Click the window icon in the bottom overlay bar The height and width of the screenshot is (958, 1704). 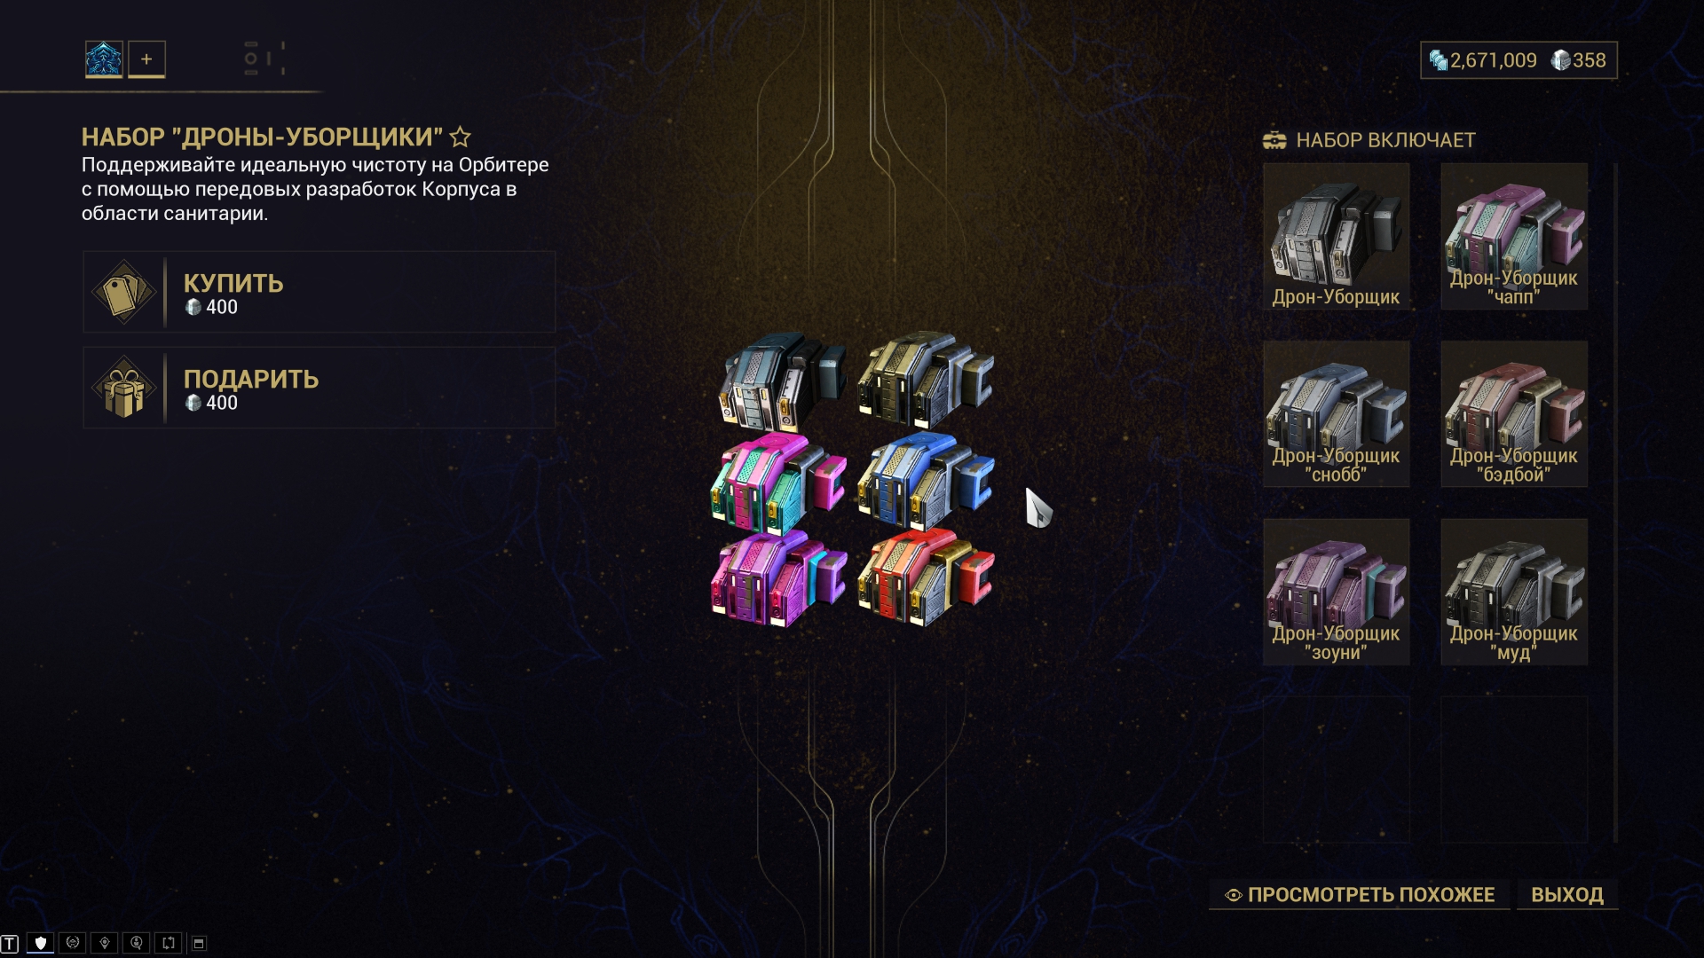[200, 943]
